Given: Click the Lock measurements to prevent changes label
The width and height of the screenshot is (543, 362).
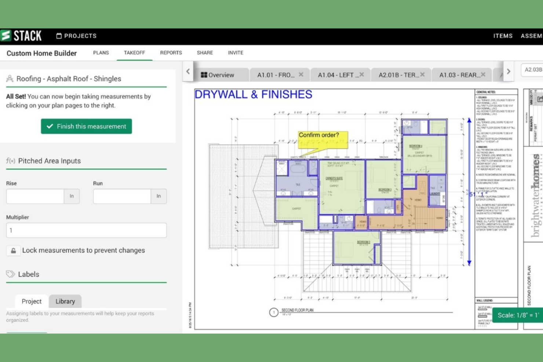Looking at the screenshot, I should tap(84, 251).
